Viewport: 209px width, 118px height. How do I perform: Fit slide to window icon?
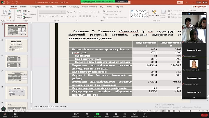207,111
